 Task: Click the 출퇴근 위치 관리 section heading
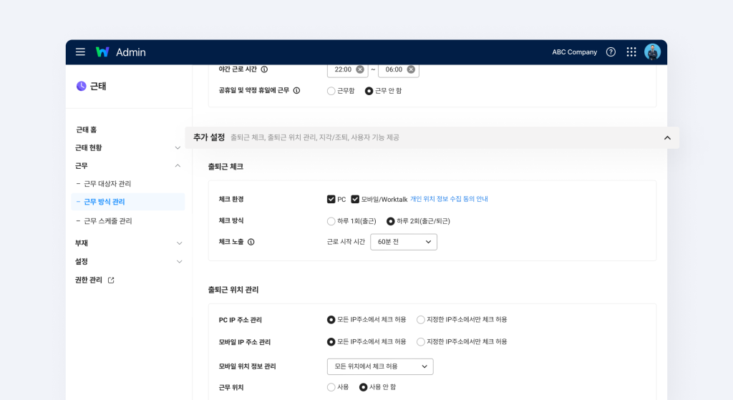click(x=233, y=290)
